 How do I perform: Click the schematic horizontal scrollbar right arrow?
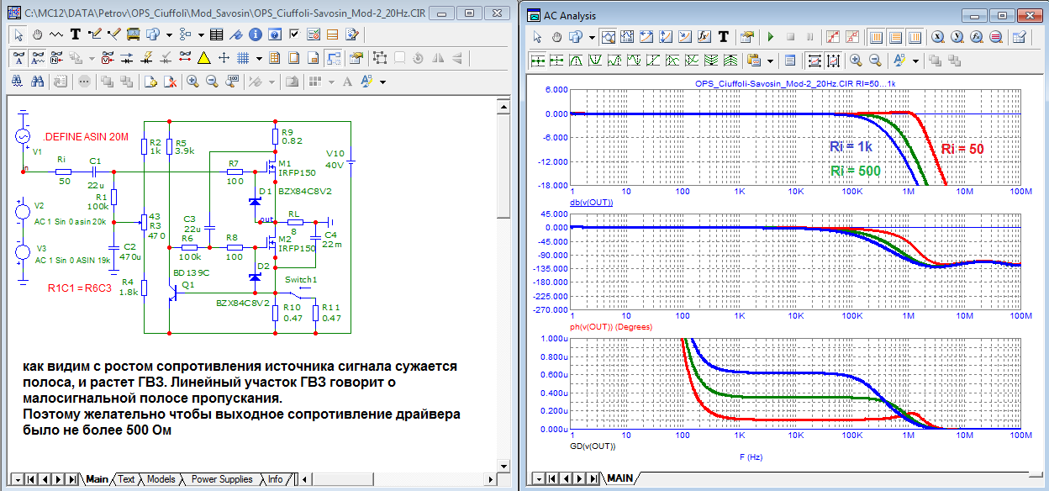[x=492, y=479]
